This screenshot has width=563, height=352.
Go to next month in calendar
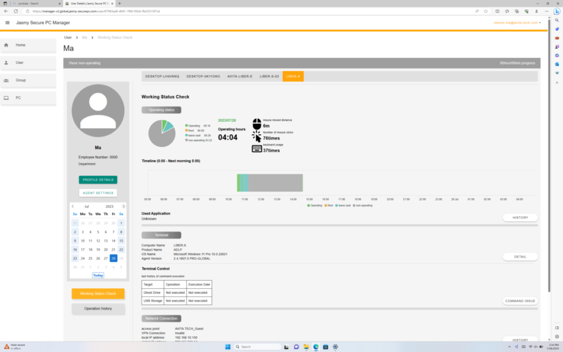(x=123, y=206)
